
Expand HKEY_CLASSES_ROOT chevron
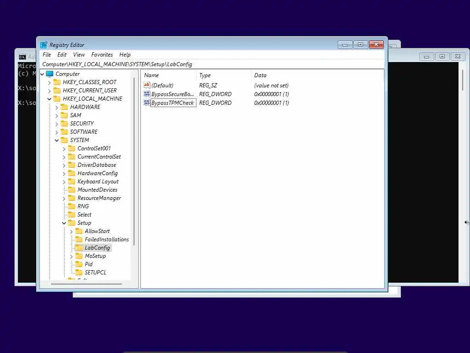(x=50, y=82)
